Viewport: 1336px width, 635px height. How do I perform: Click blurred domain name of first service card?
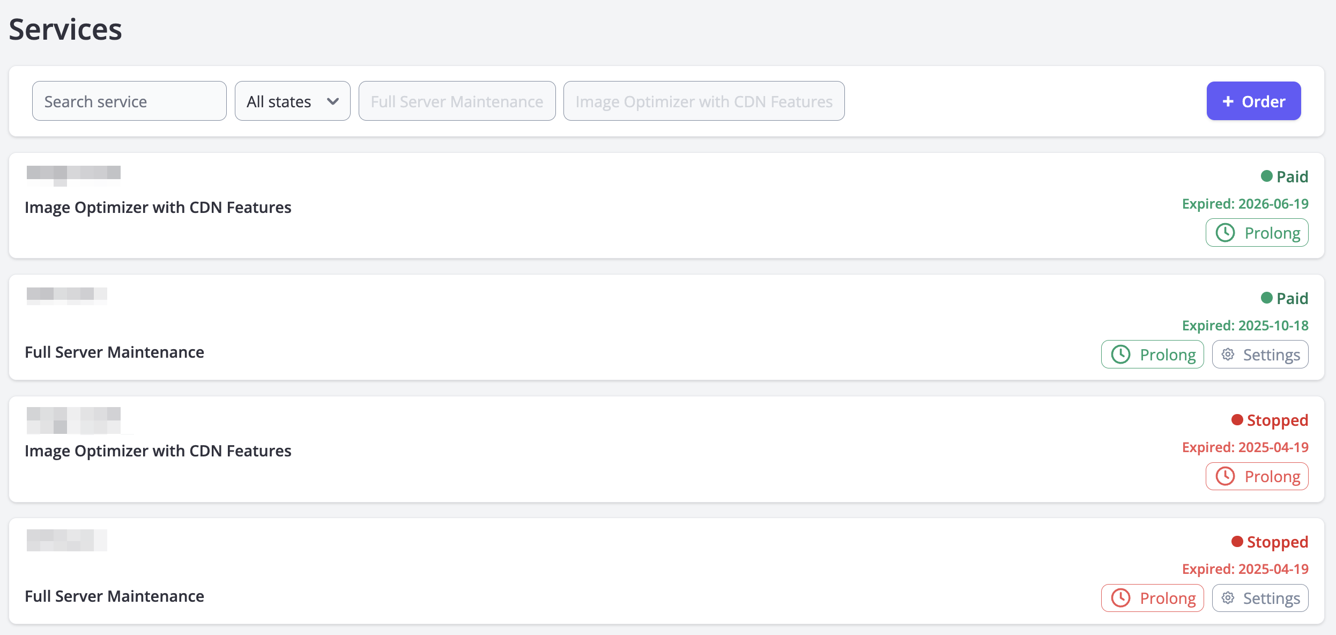click(x=73, y=174)
